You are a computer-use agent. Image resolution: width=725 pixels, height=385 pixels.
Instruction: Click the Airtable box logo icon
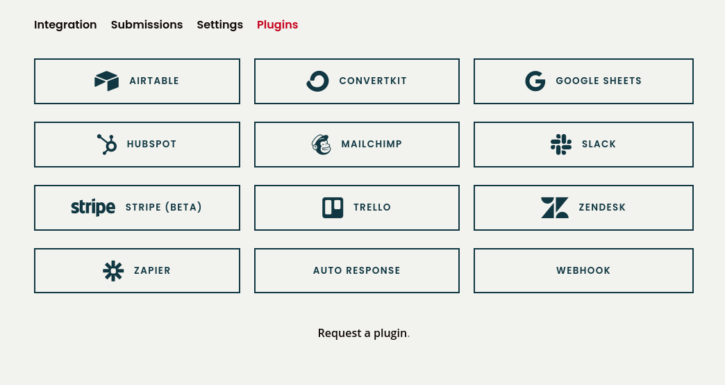point(106,81)
